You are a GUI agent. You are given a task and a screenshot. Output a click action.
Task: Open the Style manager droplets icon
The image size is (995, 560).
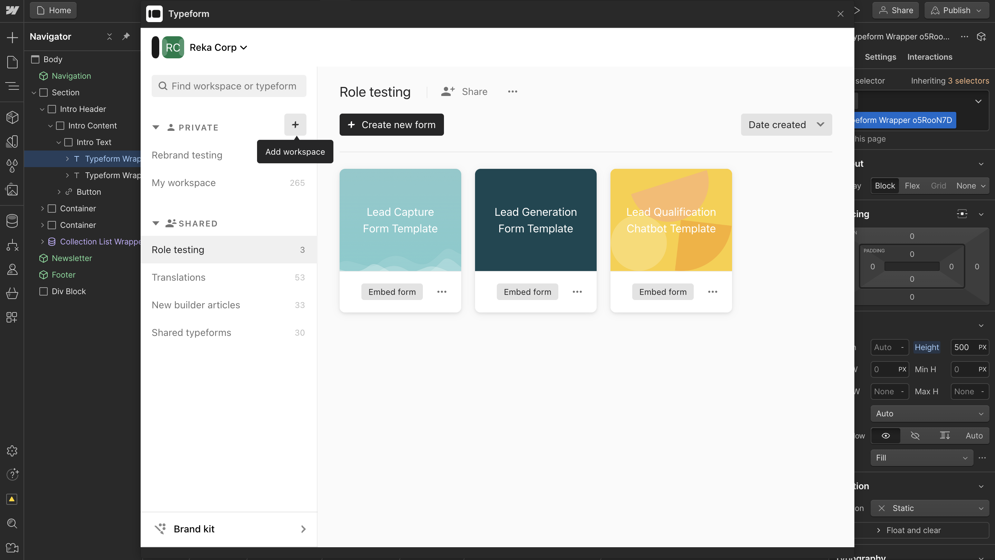click(x=12, y=166)
